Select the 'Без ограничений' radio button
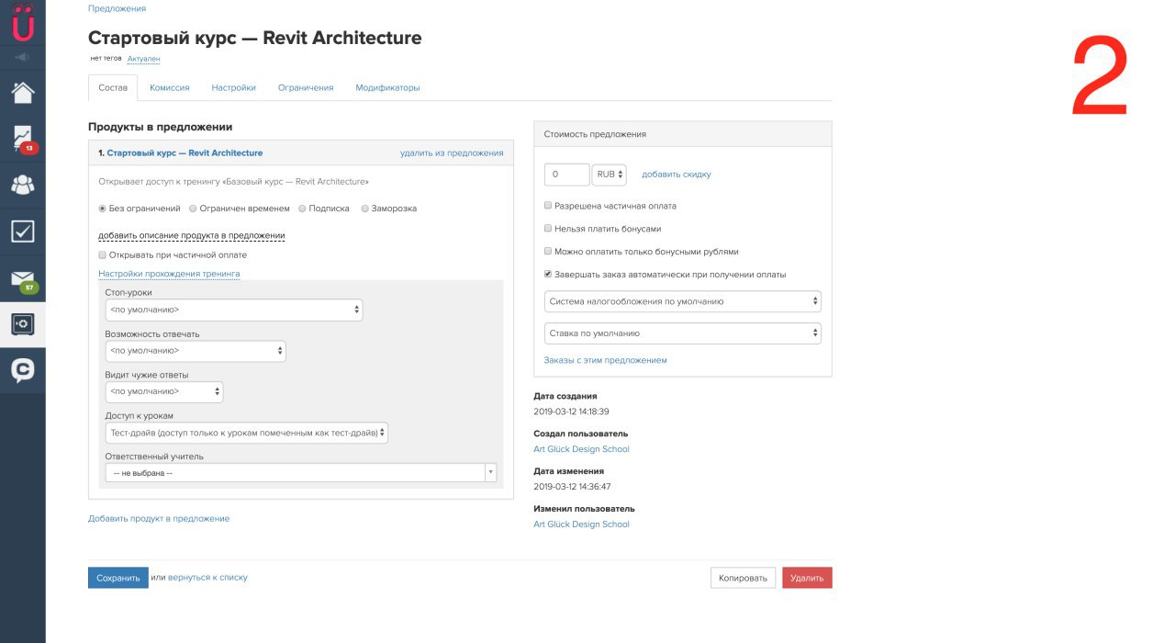1175x643 pixels. pos(103,209)
